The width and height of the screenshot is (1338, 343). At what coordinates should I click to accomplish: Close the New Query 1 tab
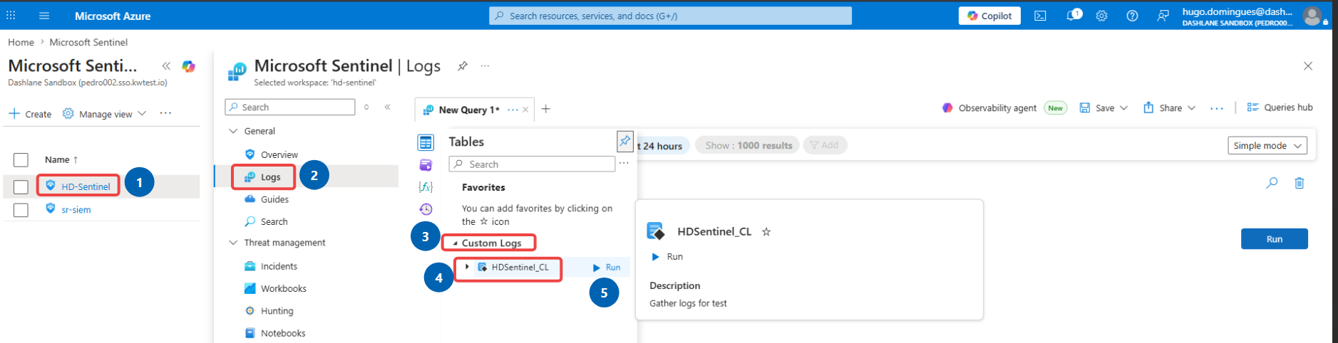point(525,110)
